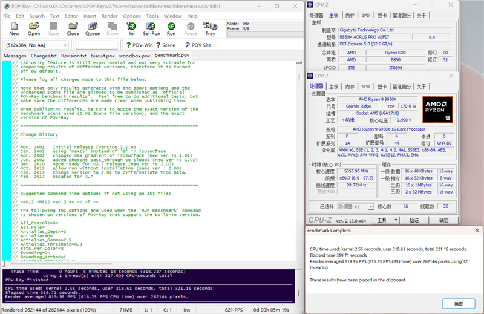Click the POV-Ray app icon in title bar
The width and height of the screenshot is (484, 314).
[x=7, y=6]
